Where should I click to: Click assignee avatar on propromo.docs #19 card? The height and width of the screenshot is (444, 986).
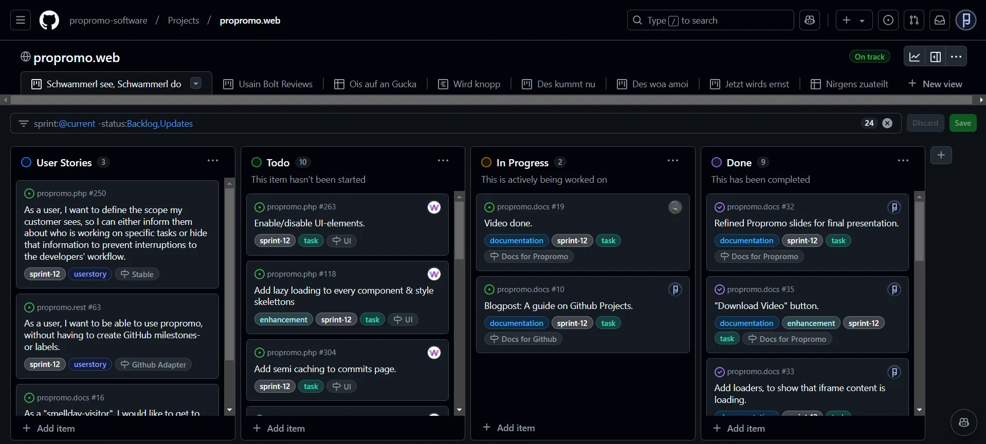tap(675, 207)
